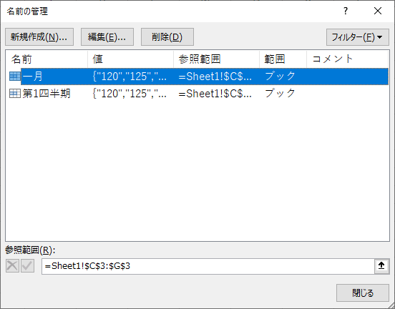Click the table icon beside 一月

click(15, 77)
